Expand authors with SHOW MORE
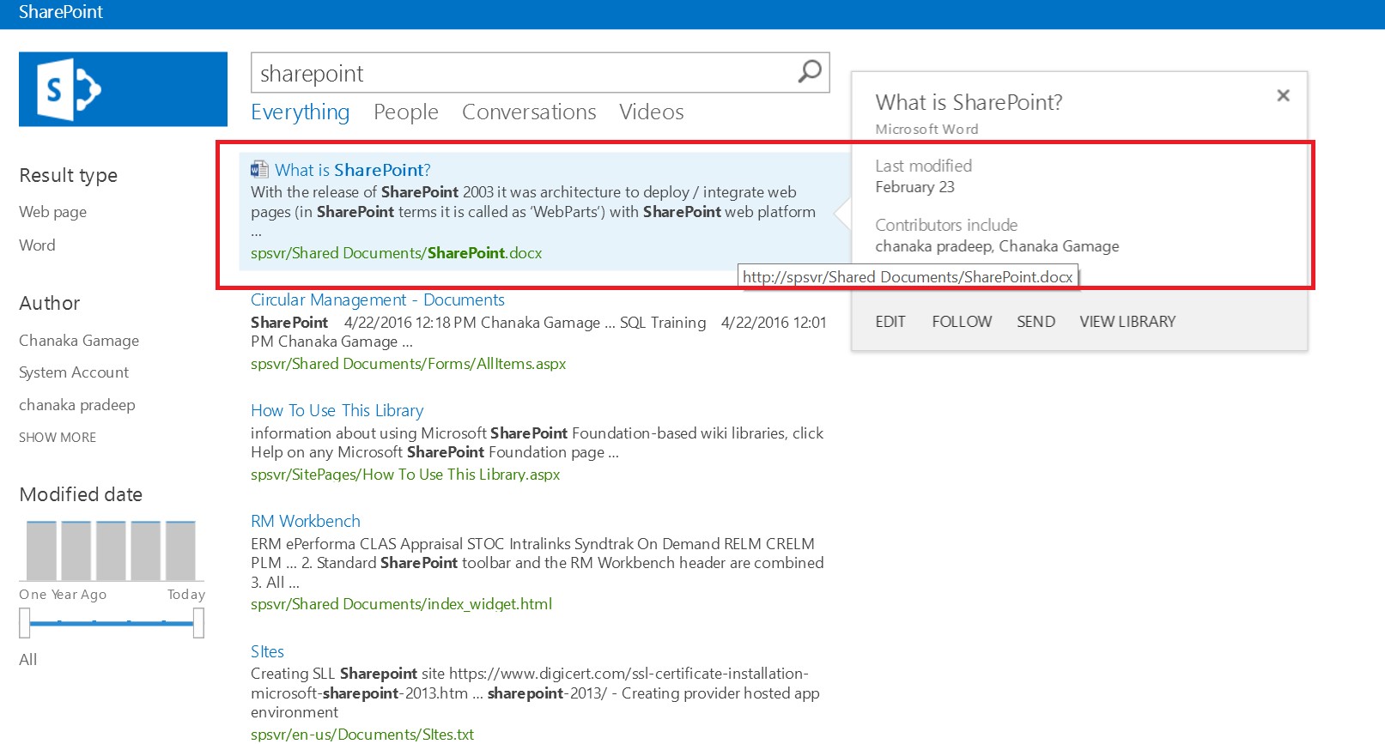The image size is (1385, 744). pyautogui.click(x=58, y=438)
